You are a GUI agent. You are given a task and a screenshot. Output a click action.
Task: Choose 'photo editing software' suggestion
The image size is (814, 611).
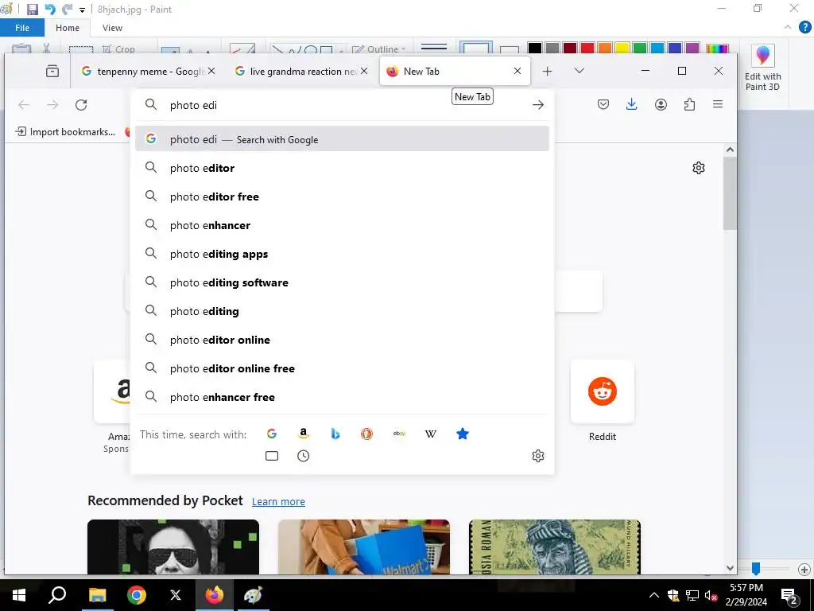(x=342, y=282)
